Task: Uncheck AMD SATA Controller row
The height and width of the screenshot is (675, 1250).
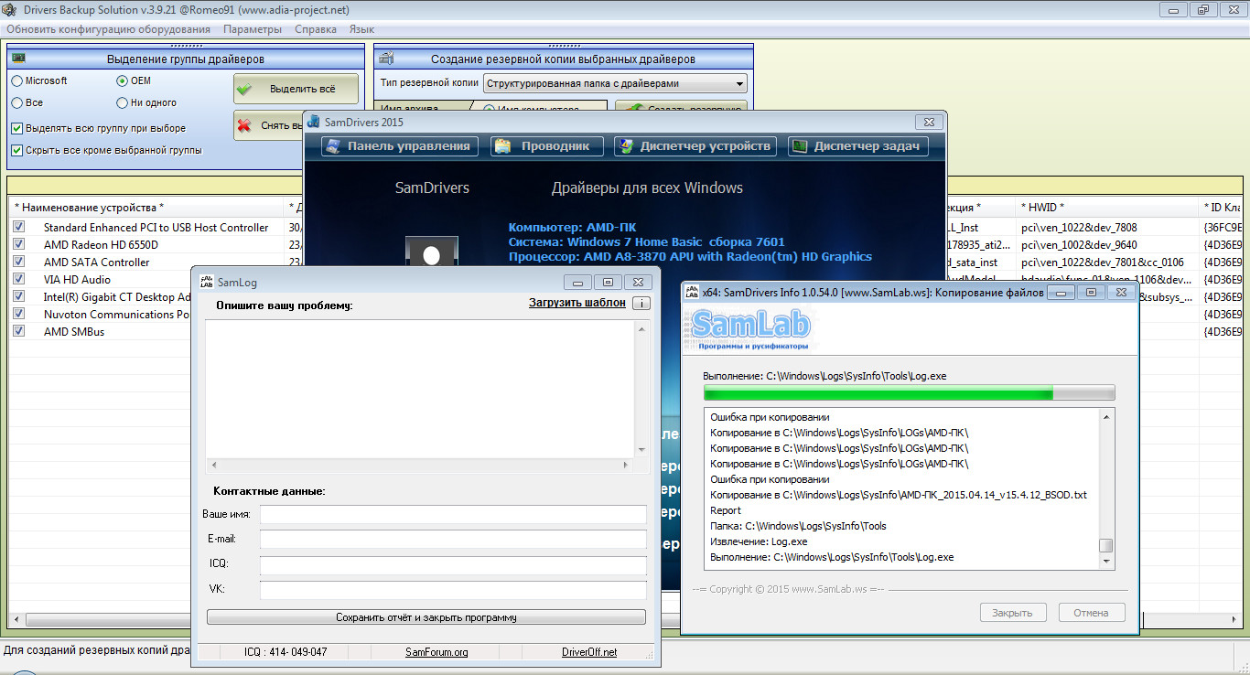Action: [19, 262]
